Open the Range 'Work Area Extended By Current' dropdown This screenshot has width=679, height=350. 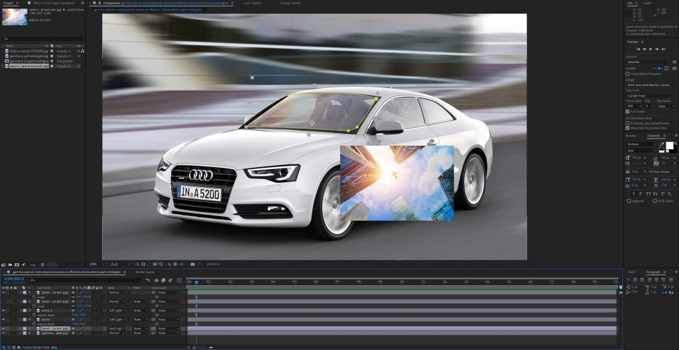651,85
